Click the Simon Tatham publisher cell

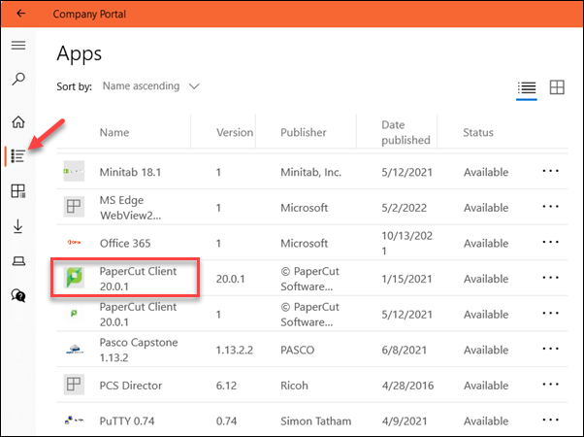316,421
